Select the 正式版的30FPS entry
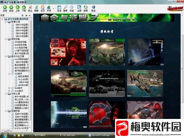 21,123
